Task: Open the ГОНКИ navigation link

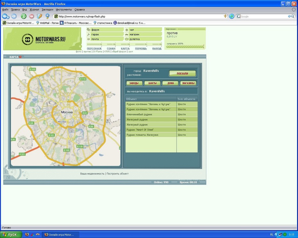Action: tap(111, 48)
